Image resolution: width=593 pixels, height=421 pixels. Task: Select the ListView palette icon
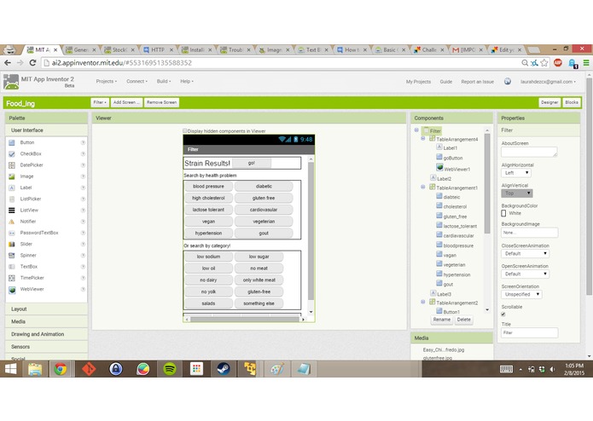tap(12, 210)
